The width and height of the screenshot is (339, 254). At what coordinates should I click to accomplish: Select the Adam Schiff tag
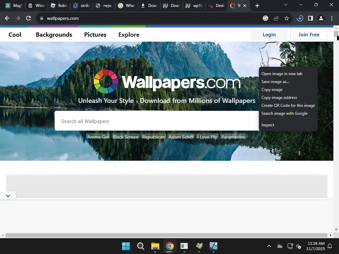point(181,137)
